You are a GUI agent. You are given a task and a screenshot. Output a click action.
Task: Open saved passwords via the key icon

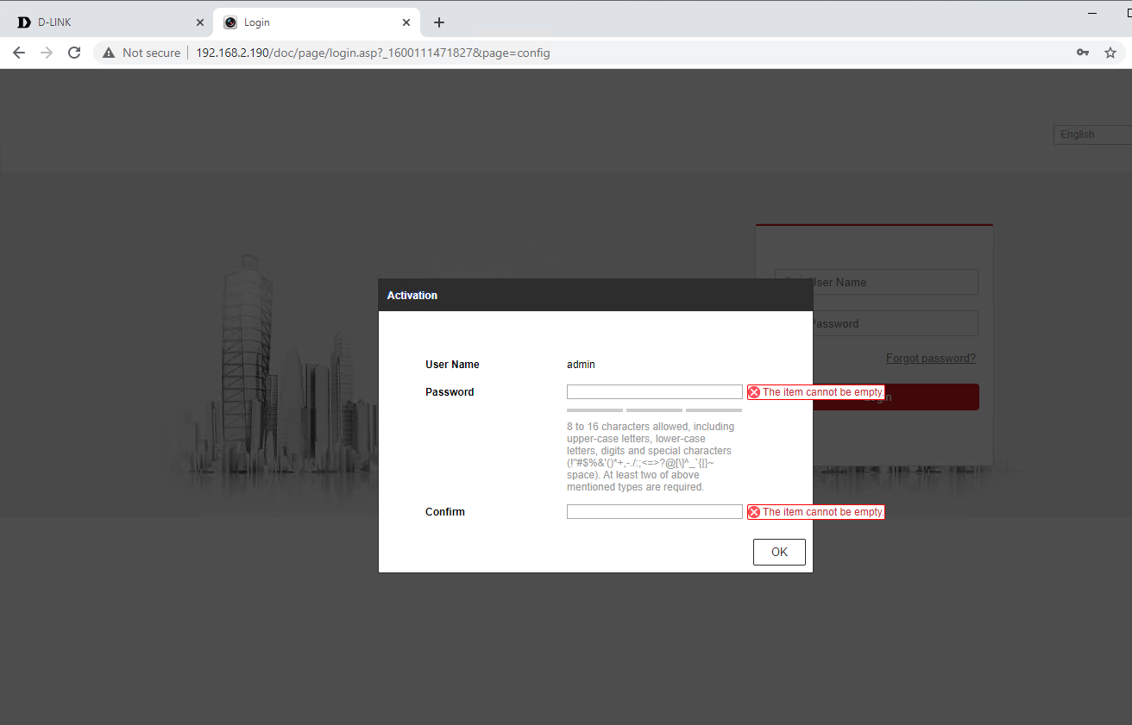coord(1083,53)
